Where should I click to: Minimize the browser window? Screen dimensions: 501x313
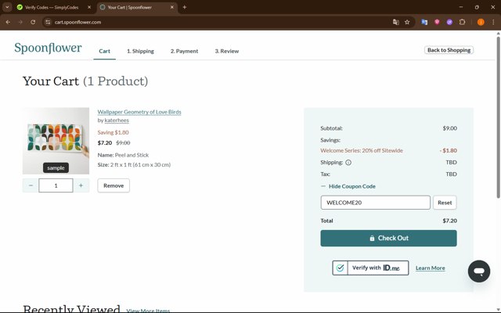point(461,7)
